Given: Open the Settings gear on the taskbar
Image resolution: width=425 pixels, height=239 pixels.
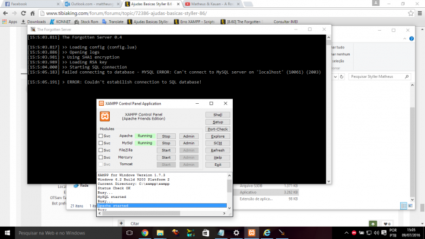Looking at the screenshot, I should [x=236, y=232].
